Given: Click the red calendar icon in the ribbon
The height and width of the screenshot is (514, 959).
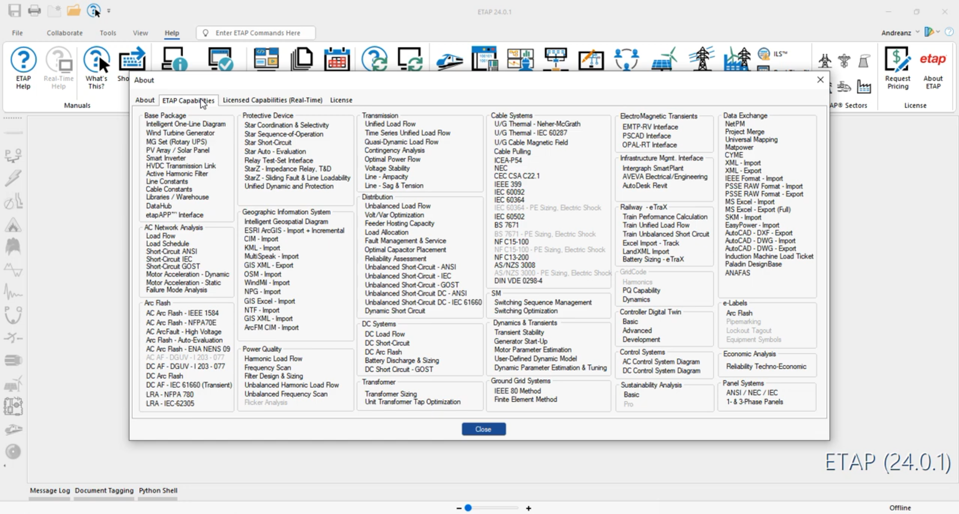Looking at the screenshot, I should point(337,59).
